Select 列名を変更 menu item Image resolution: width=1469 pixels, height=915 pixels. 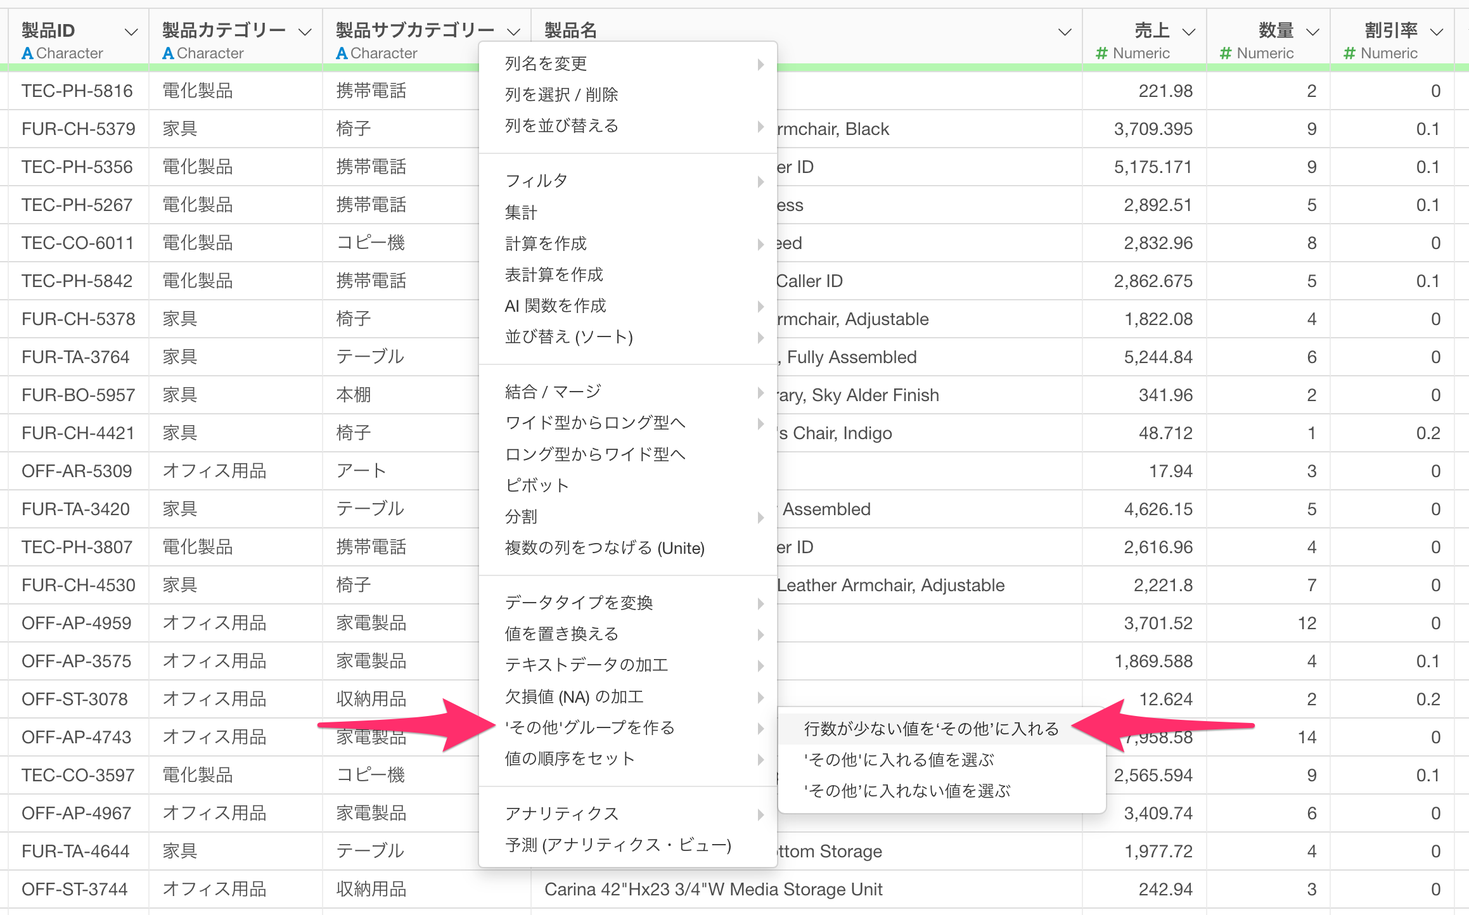click(x=546, y=63)
